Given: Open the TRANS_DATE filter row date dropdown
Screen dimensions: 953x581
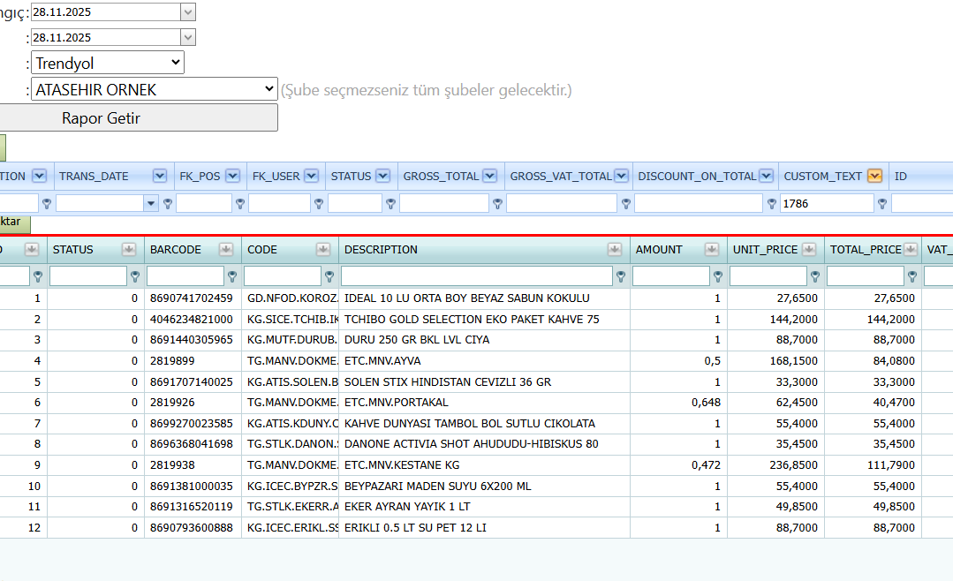Looking at the screenshot, I should (x=151, y=204).
